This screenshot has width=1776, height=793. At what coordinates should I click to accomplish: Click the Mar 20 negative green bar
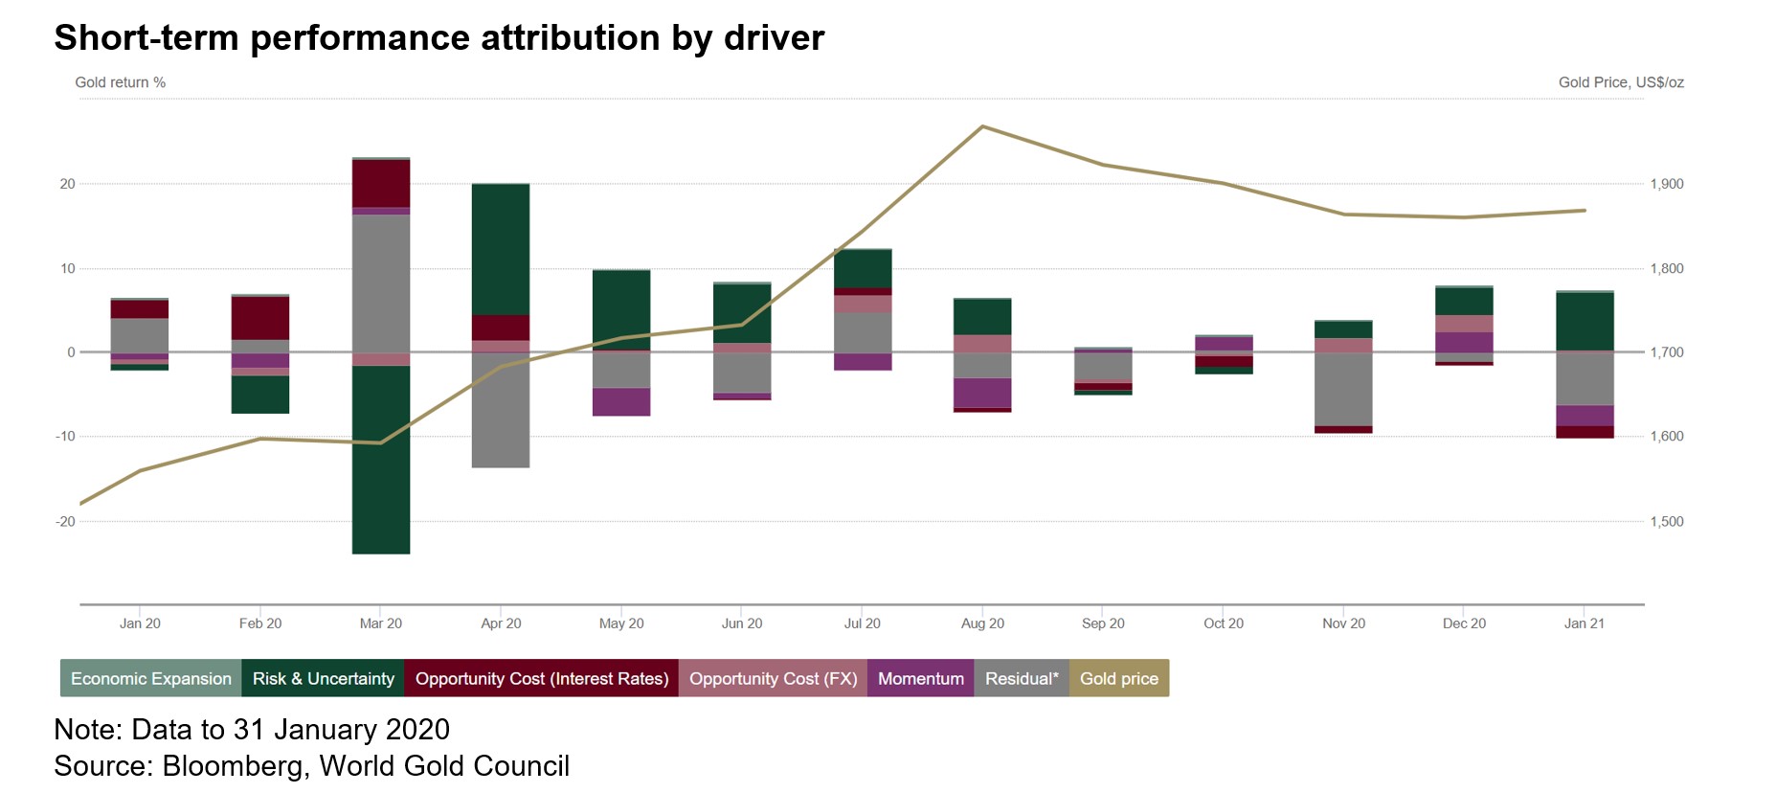[381, 460]
